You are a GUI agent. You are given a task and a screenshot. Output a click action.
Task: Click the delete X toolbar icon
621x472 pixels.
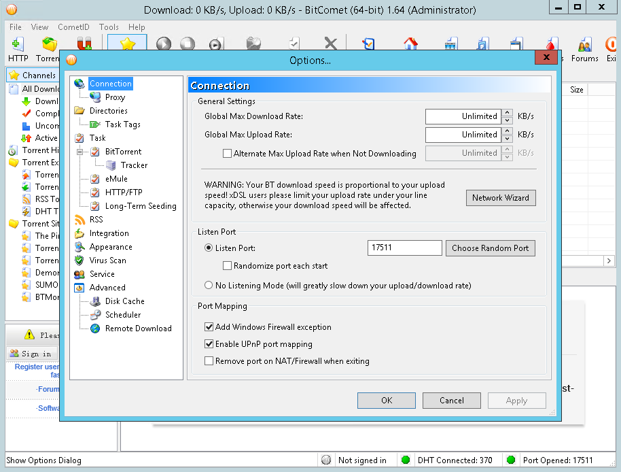(331, 44)
